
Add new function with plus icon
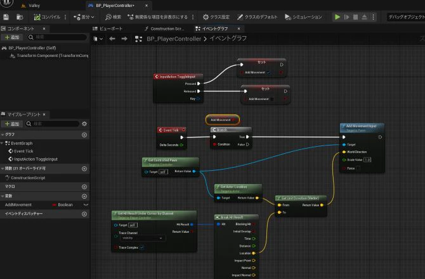84,169
